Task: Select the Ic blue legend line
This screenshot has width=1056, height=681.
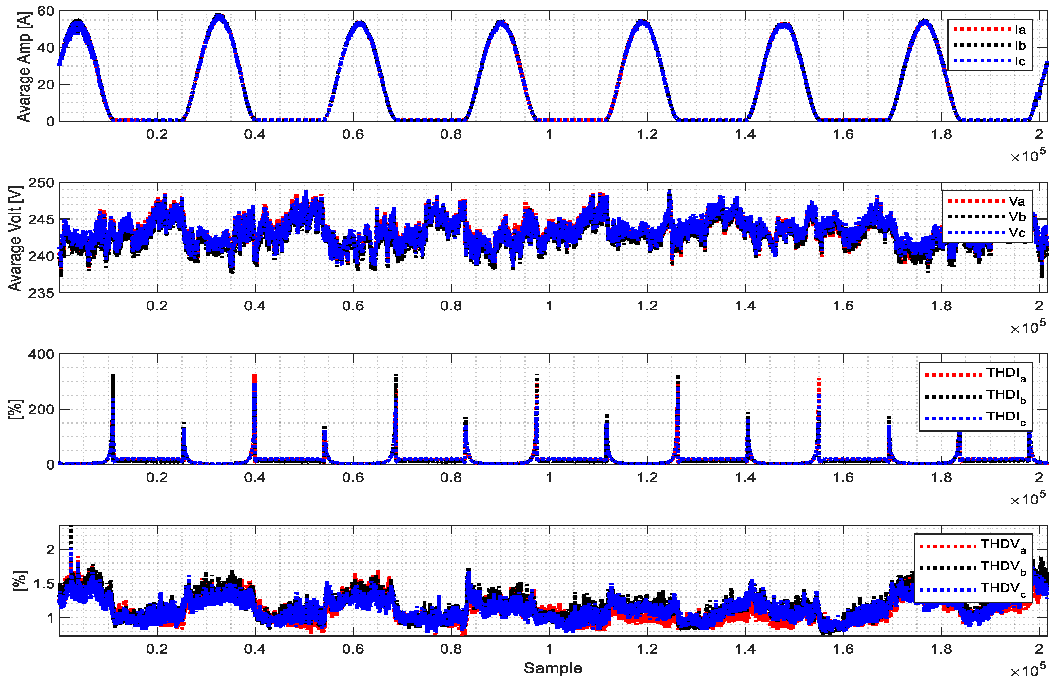Action: point(982,61)
